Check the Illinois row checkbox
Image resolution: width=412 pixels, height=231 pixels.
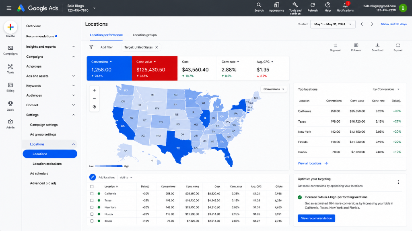pos(92,221)
